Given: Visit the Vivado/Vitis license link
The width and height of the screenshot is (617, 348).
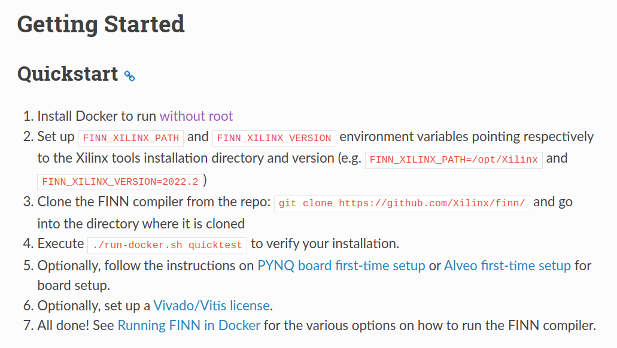Looking at the screenshot, I should (x=211, y=306).
